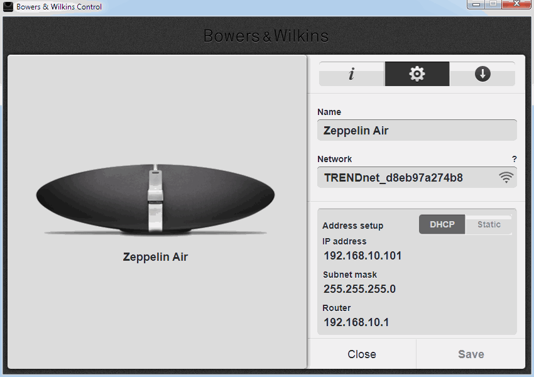
Task: Open the info tab icon
Action: (351, 74)
